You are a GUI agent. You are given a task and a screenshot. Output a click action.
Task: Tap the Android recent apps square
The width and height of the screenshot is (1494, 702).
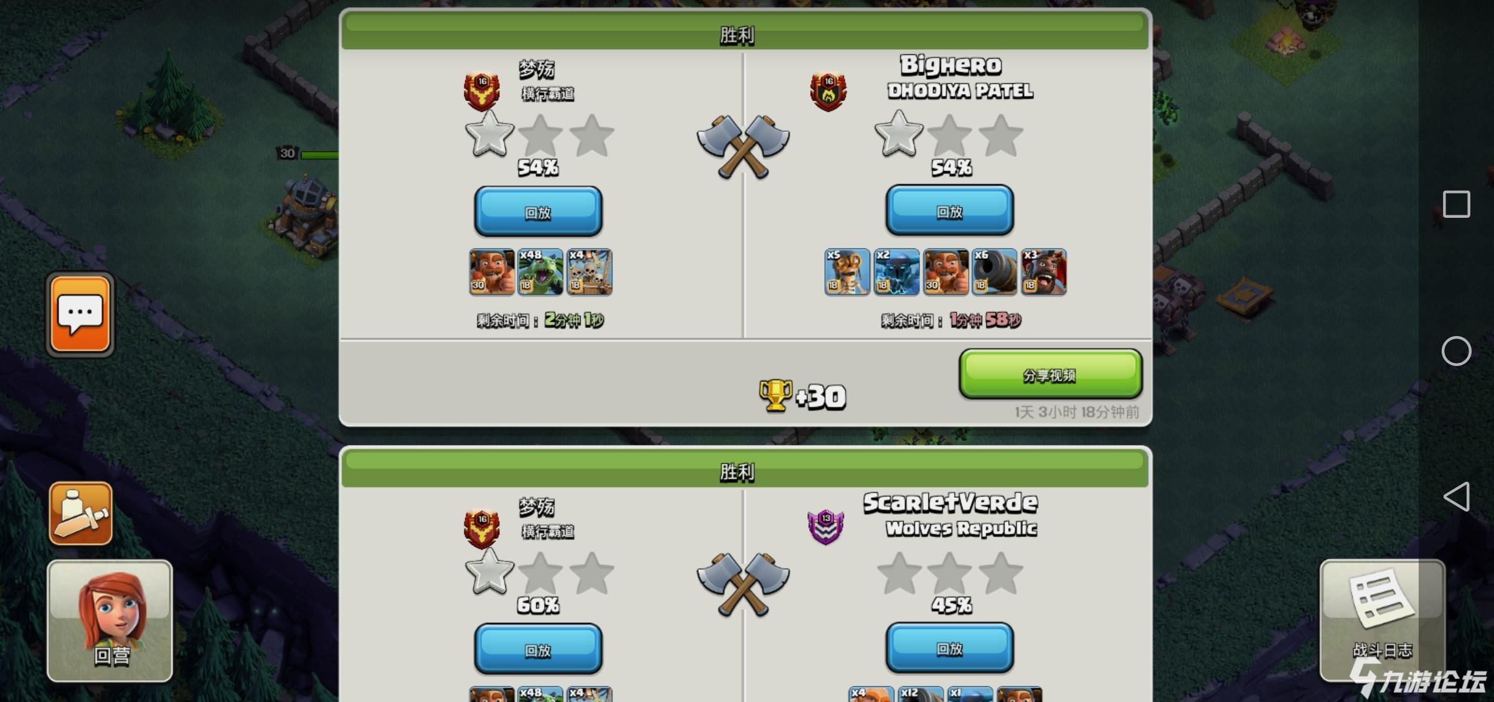[1456, 204]
